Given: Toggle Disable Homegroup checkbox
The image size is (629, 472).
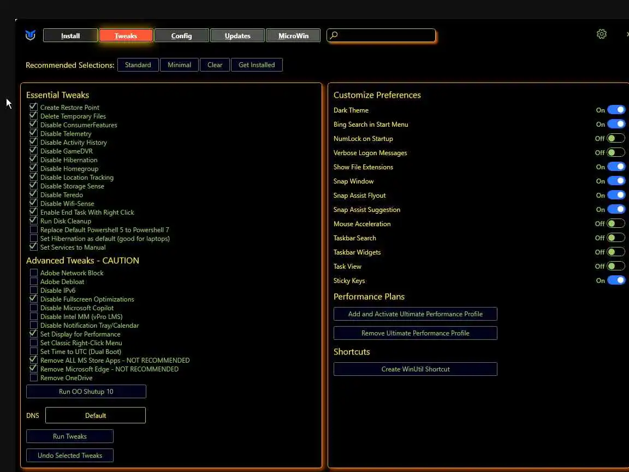Looking at the screenshot, I should click(x=34, y=169).
